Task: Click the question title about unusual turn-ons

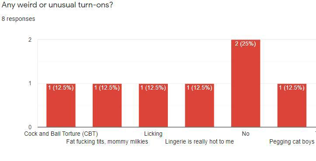Action: tap(57, 5)
